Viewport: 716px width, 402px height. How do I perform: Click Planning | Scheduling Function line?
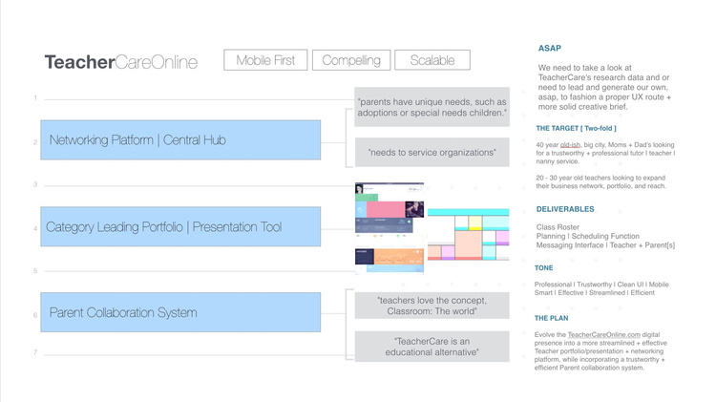pos(588,236)
